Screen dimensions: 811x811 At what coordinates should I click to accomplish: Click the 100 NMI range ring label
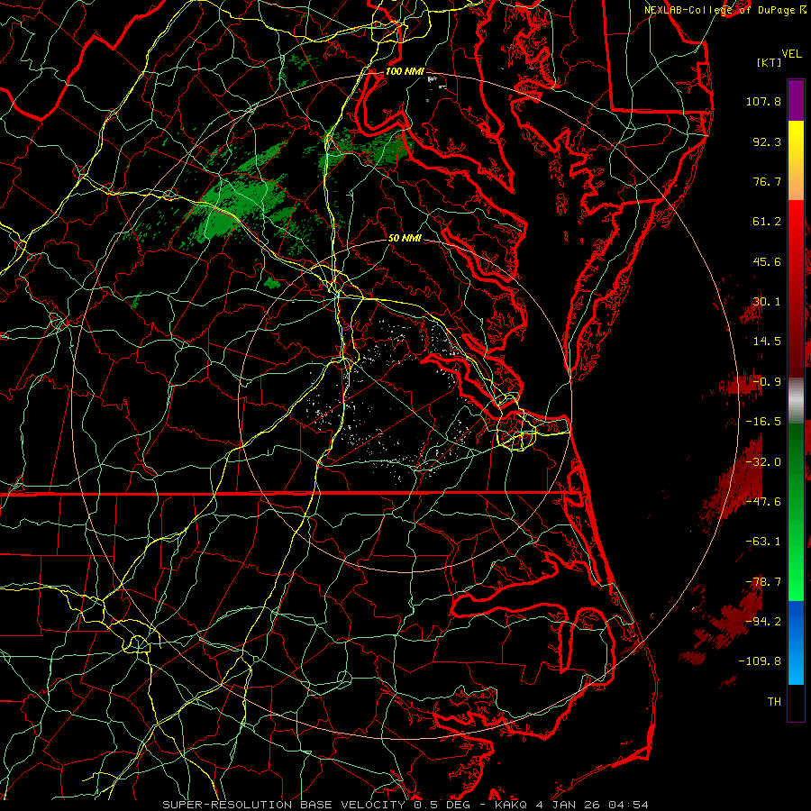point(404,71)
